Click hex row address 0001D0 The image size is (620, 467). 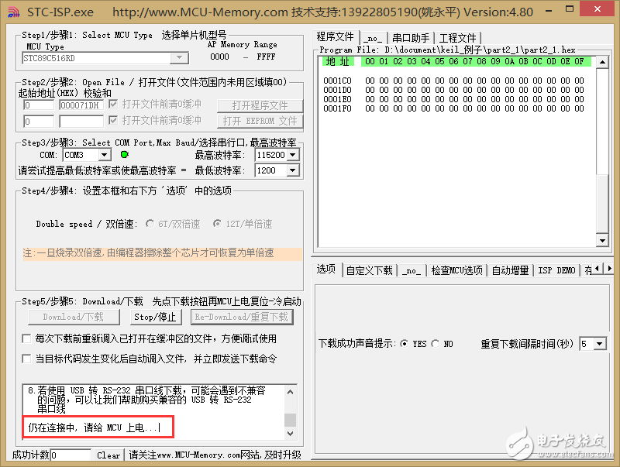point(337,90)
